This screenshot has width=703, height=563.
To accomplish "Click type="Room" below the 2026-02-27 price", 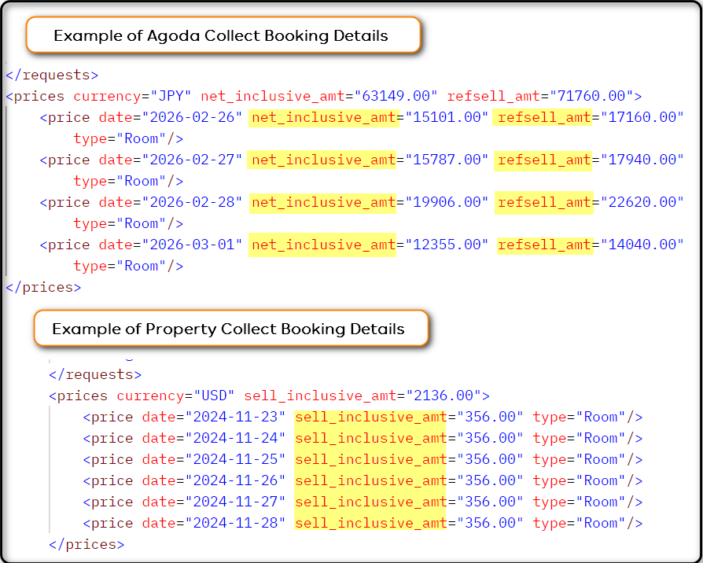I will 129,182.
